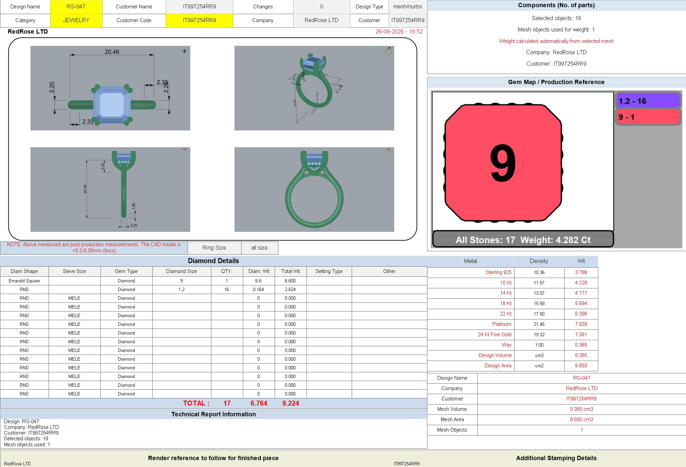Click the 18 Kt weight value 5.694
The height and width of the screenshot is (467, 686).
tap(581, 303)
